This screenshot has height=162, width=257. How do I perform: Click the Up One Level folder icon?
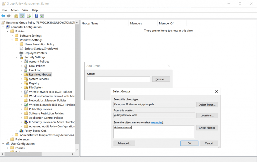(x=16, y=16)
